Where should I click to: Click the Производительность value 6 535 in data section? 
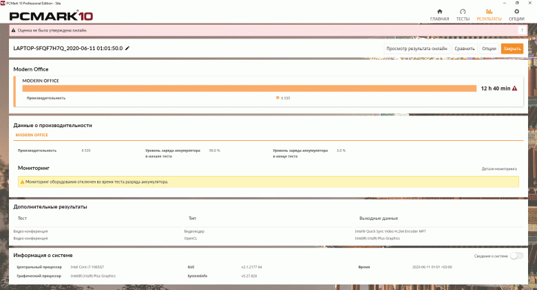[86, 150]
